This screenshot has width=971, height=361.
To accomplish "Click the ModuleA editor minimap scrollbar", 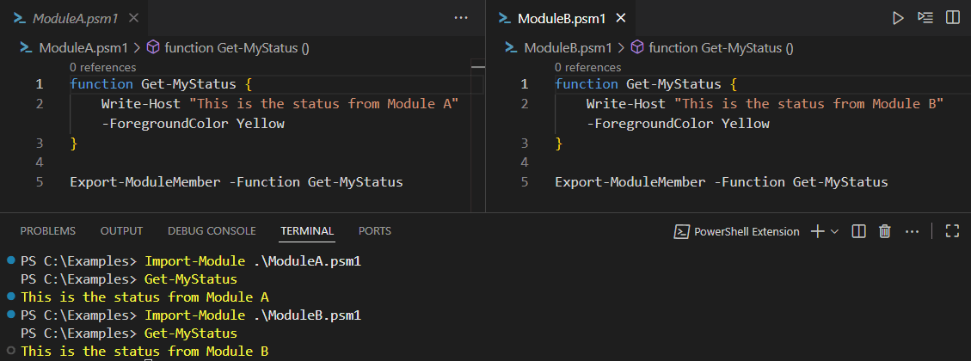I will [478, 136].
